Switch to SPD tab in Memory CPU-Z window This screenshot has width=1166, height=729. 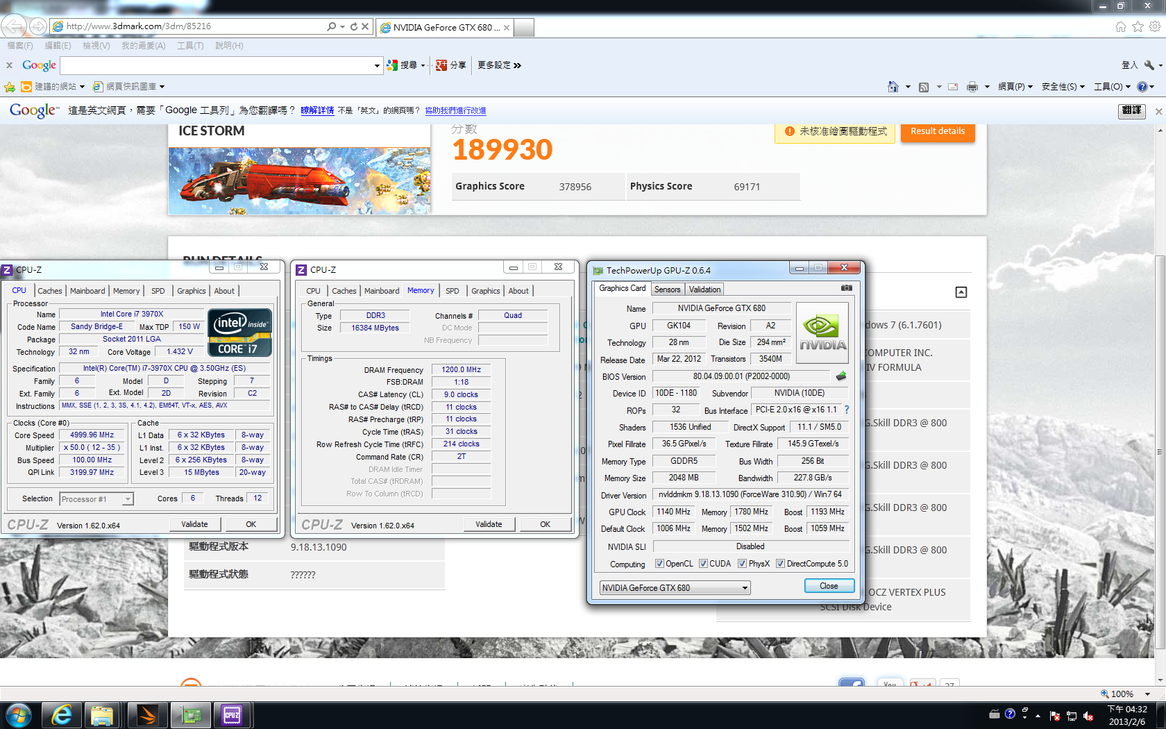pos(453,291)
